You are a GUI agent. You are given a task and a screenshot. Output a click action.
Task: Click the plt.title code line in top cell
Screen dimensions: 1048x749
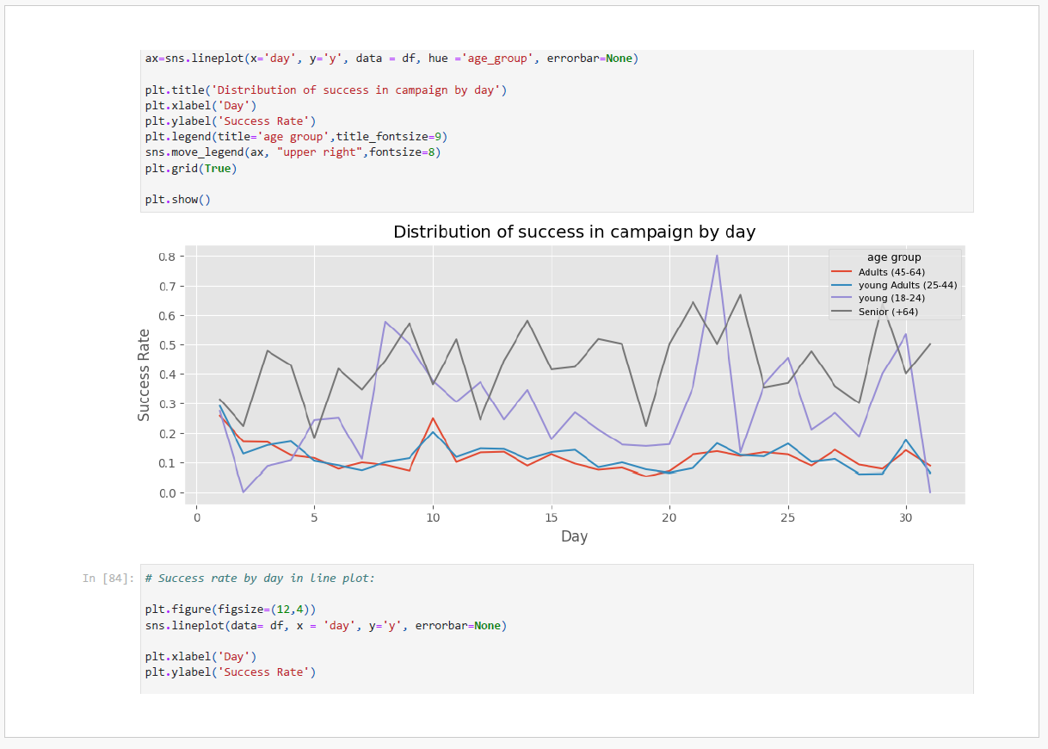(325, 90)
